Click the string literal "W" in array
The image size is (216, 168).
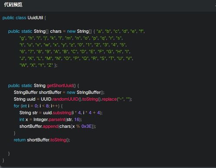coord(23,65)
